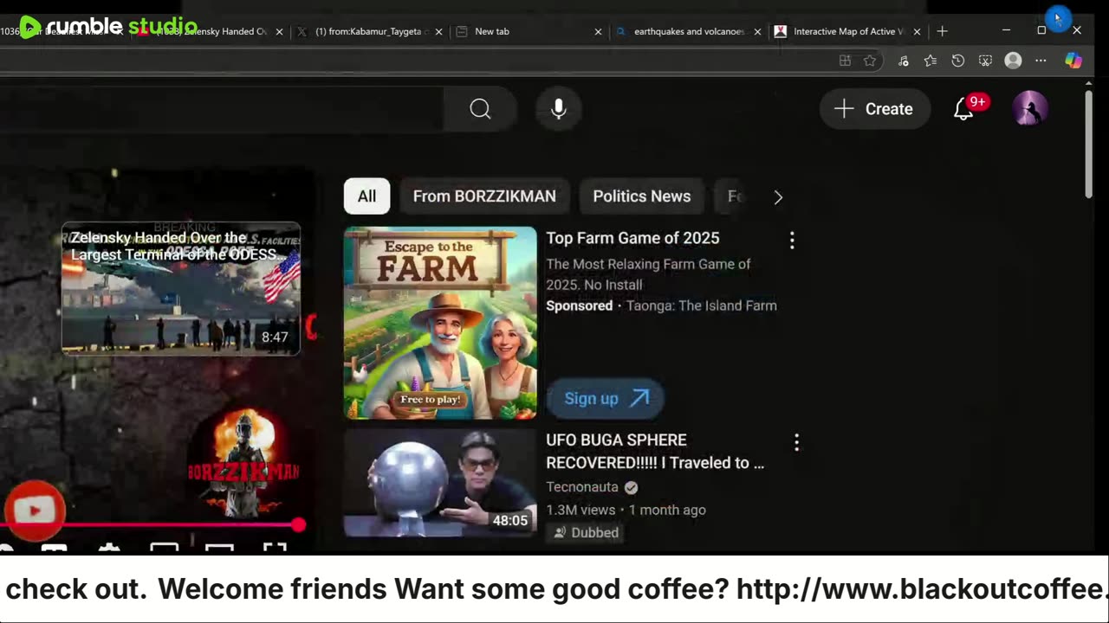Open options menu for UFO BUGA SPHERE video
This screenshot has height=623, width=1109.
point(796,443)
